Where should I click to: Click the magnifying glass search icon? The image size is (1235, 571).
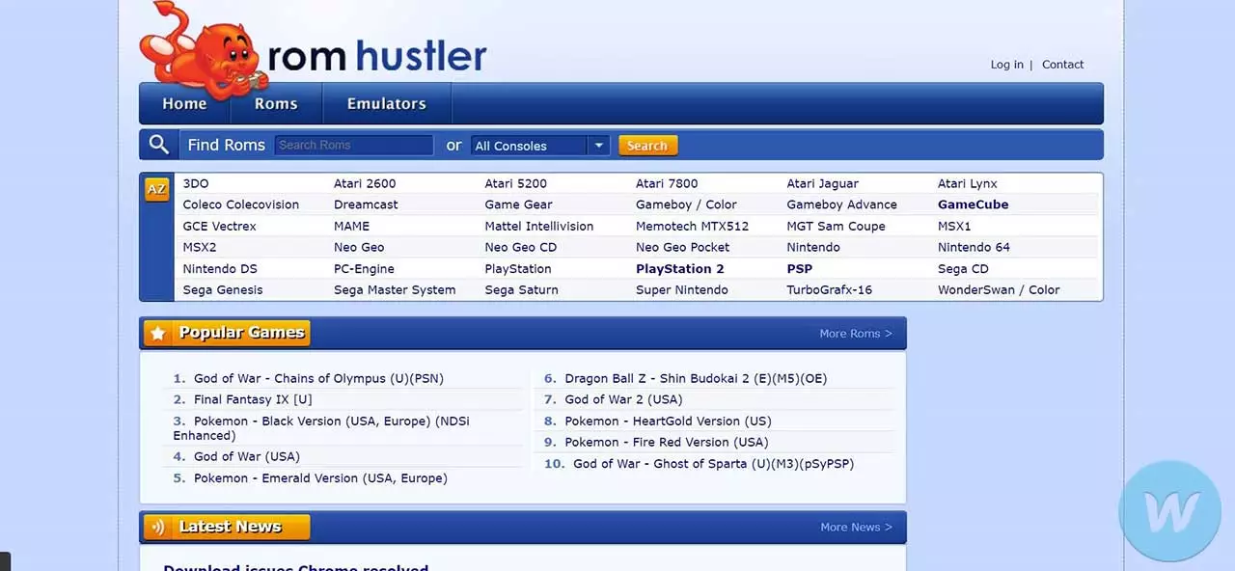158,145
